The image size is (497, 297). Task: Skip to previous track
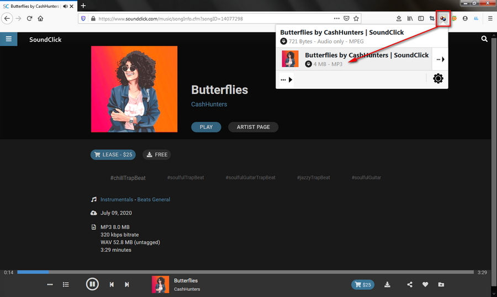click(112, 285)
